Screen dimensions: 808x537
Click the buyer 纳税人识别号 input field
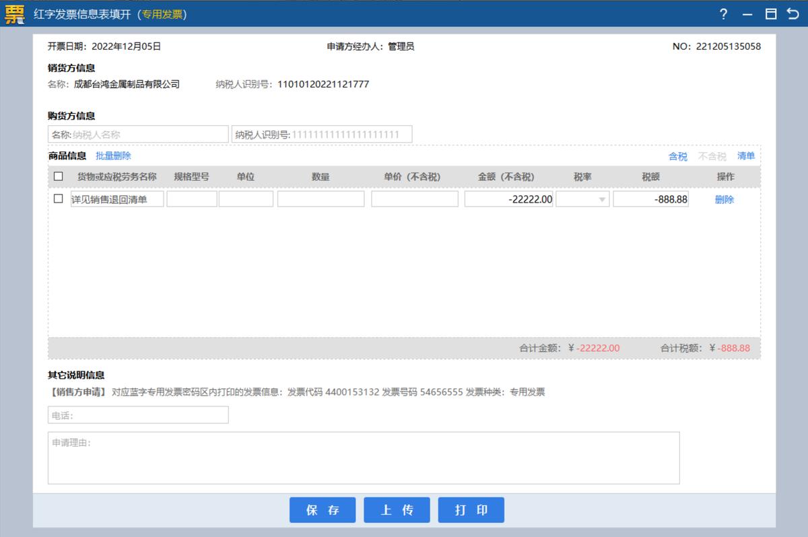[322, 134]
